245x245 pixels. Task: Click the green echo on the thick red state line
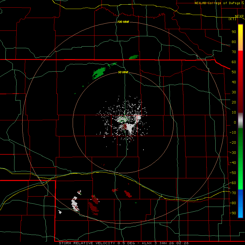[134, 57]
